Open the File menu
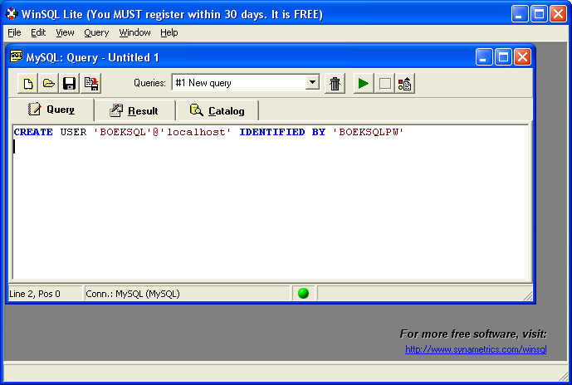Viewport: 572px width, 385px height. pyautogui.click(x=14, y=32)
